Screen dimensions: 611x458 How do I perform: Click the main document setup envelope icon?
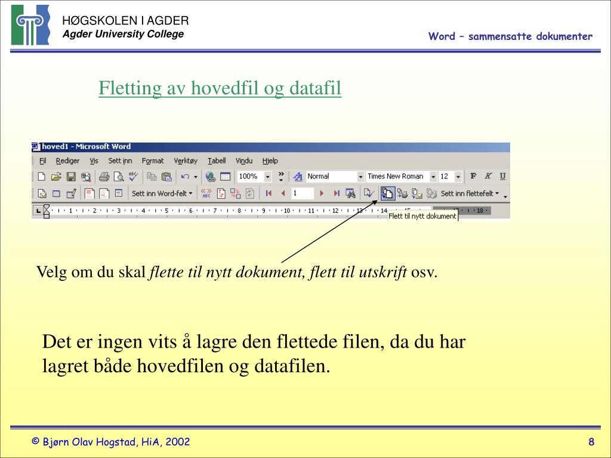pos(42,193)
